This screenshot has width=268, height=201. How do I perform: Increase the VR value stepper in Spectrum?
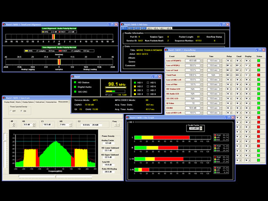coord(33,124)
